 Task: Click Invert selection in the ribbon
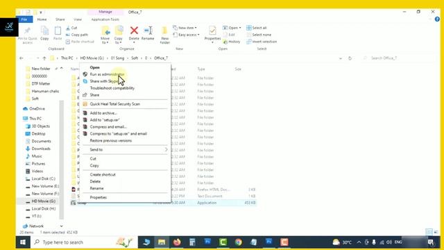(262, 42)
